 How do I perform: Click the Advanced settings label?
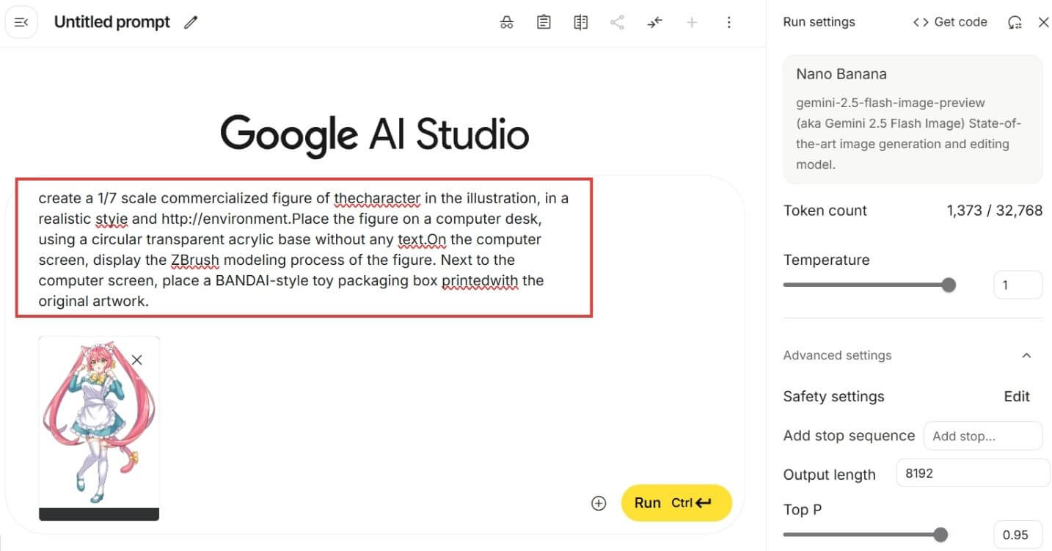[x=837, y=355]
